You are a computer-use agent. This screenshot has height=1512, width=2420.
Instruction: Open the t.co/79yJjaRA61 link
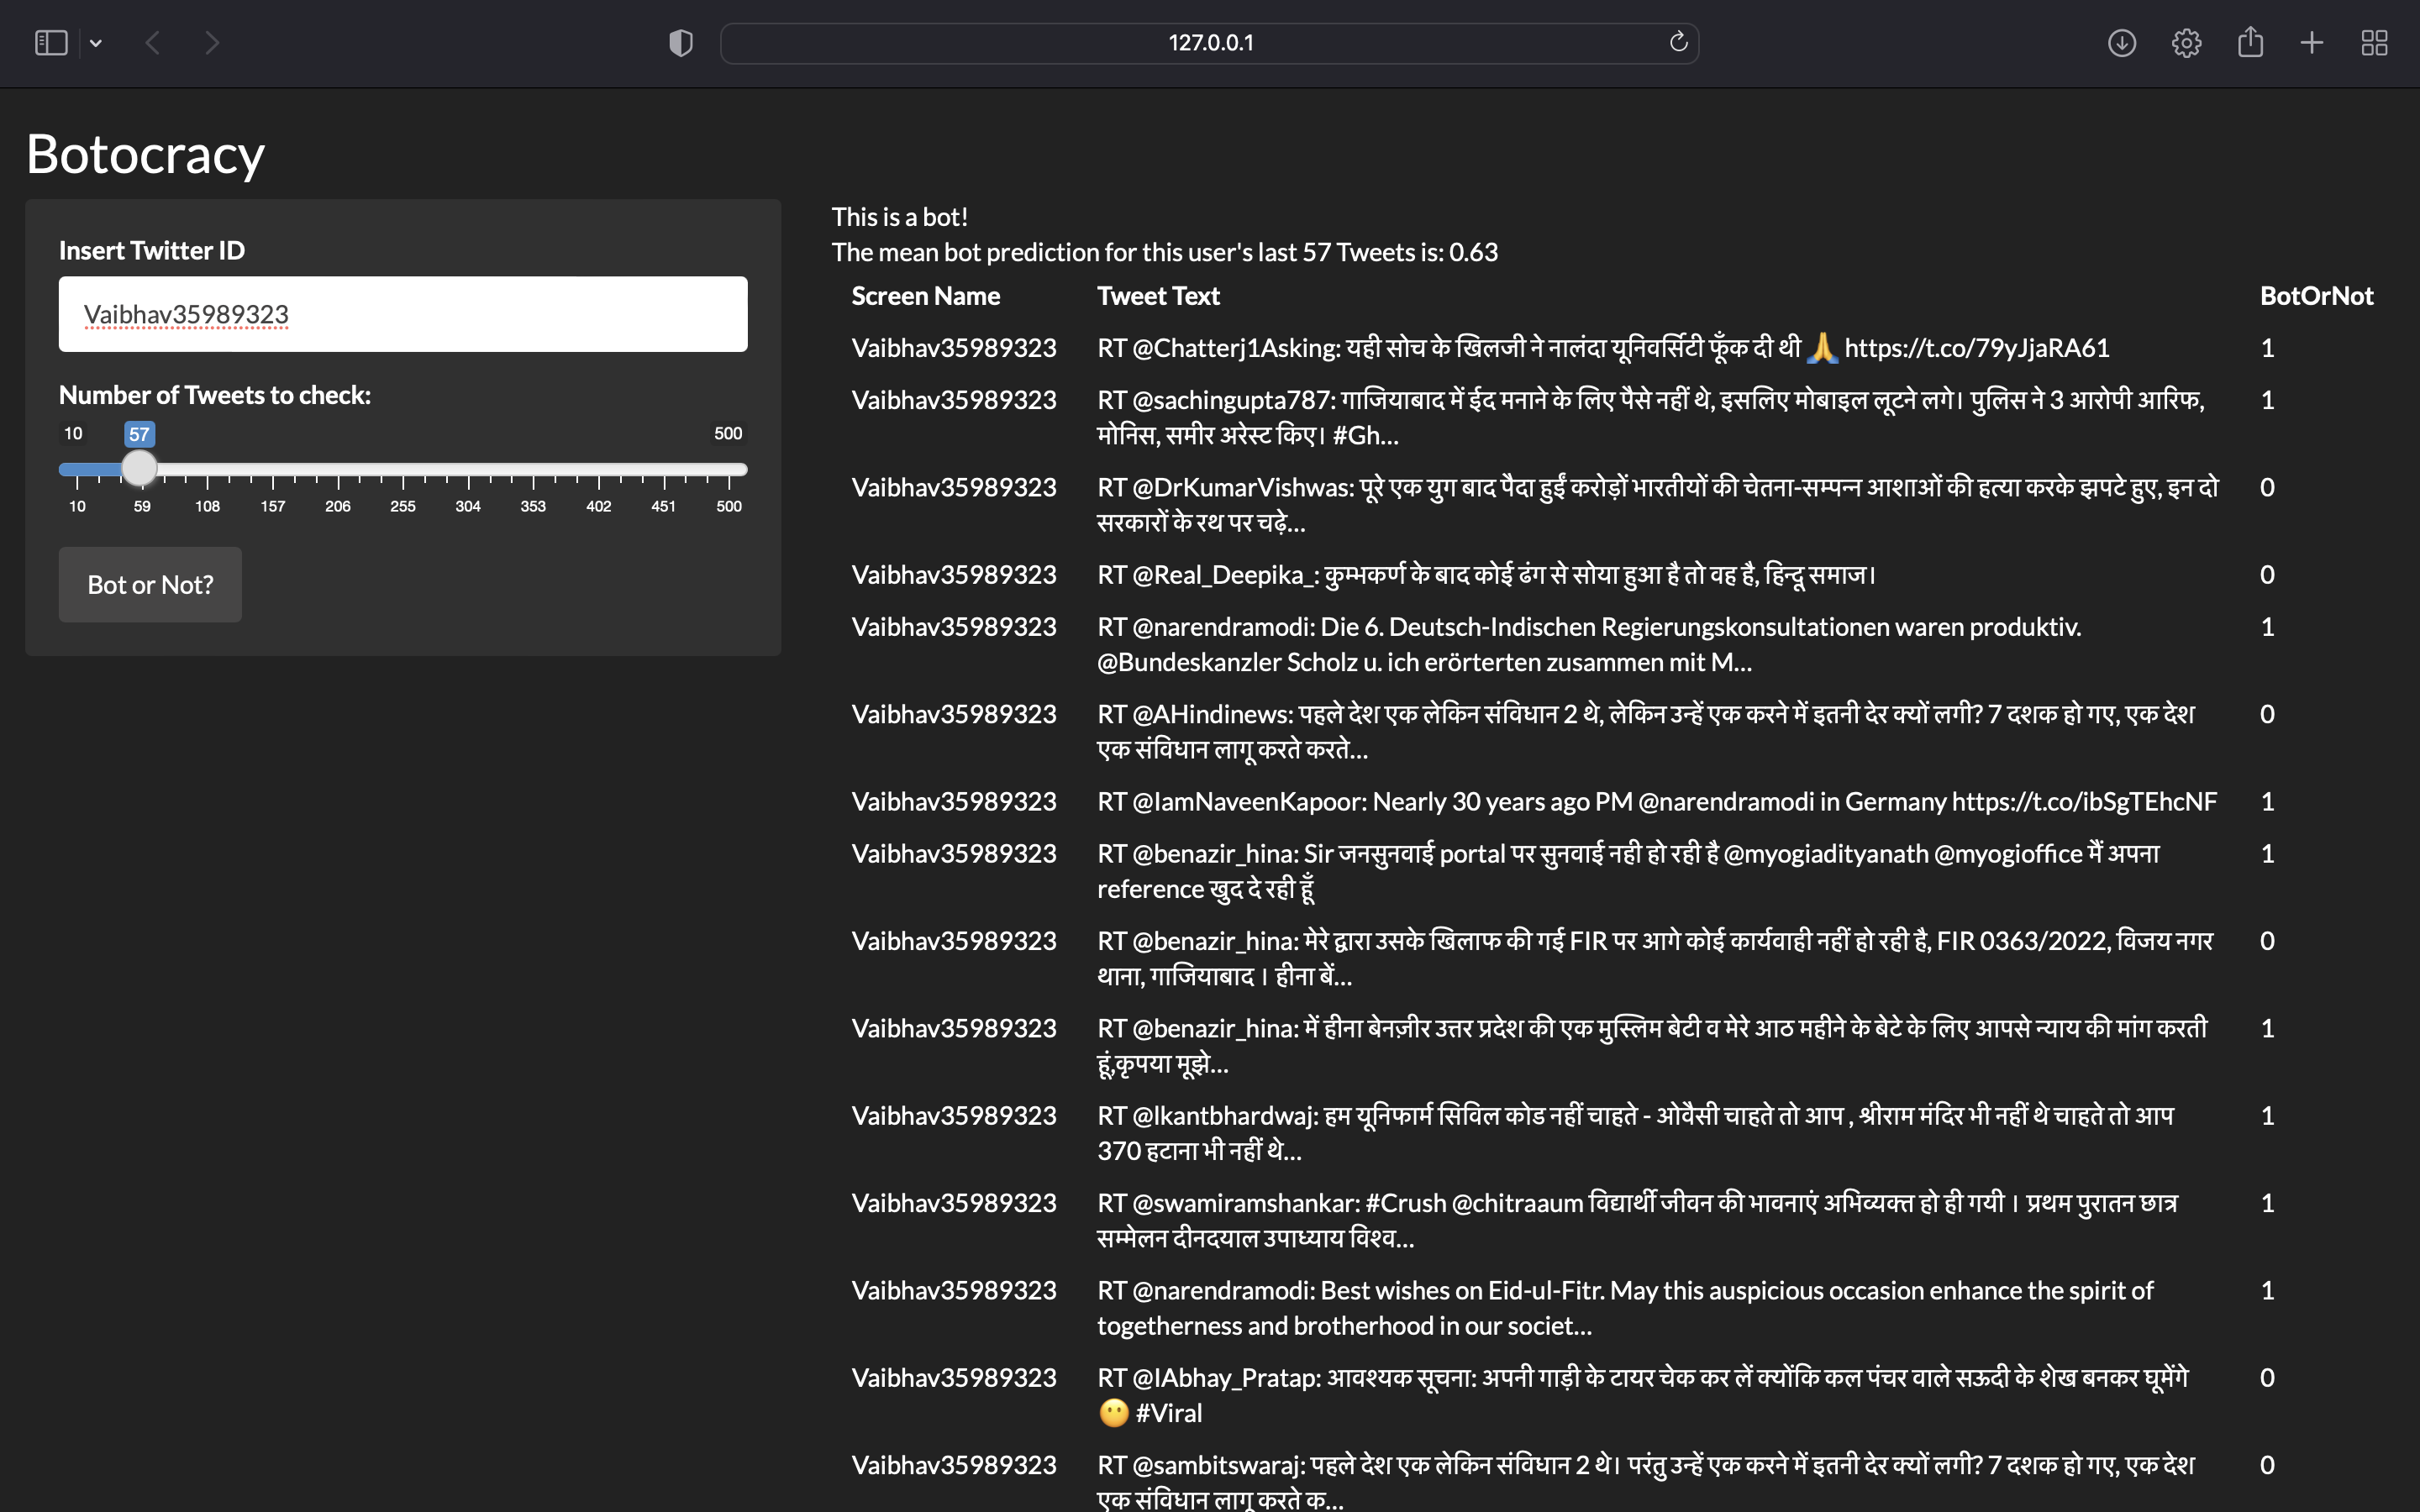tap(1976, 348)
